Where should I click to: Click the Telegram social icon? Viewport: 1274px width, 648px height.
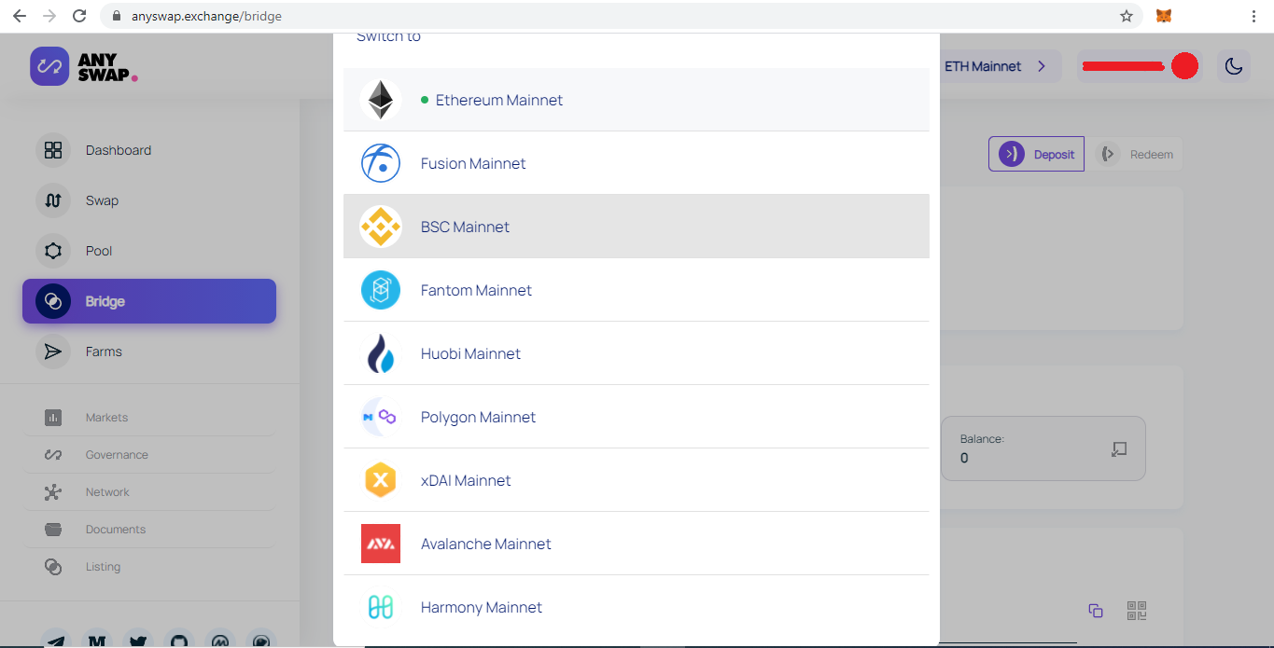(56, 641)
